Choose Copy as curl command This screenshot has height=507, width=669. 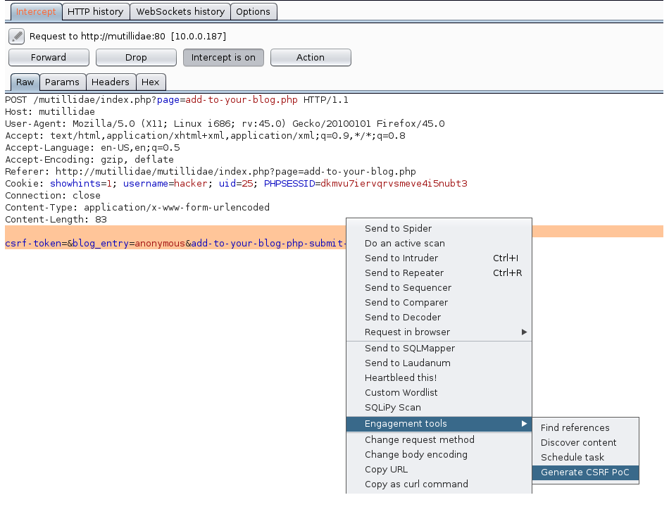(x=416, y=484)
